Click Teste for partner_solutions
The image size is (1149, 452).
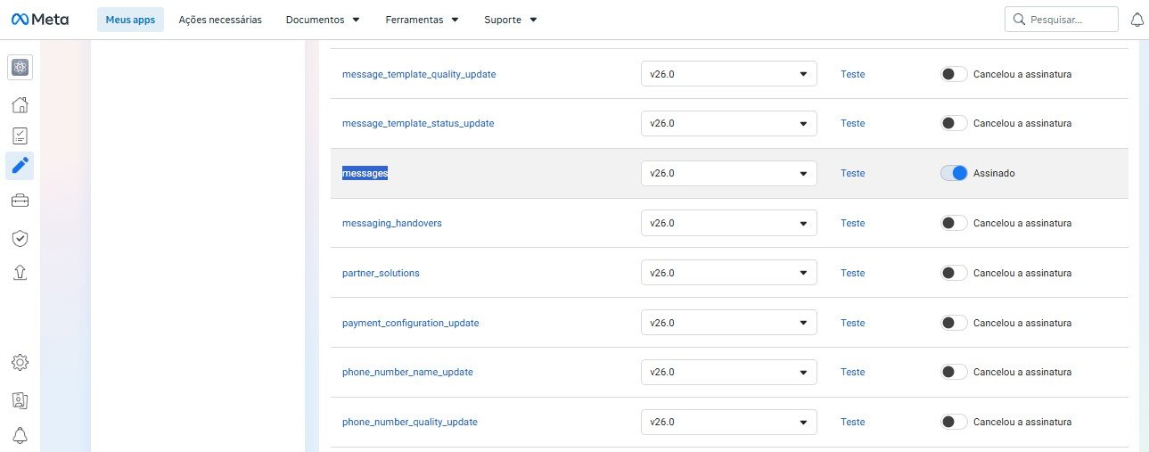[852, 273]
